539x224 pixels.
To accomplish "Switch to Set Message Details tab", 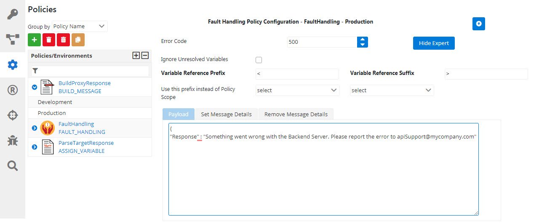I will click(x=226, y=114).
